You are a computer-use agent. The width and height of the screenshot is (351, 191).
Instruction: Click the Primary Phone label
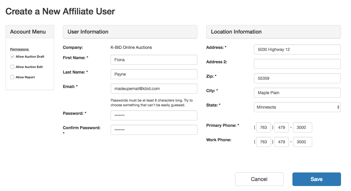click(222, 125)
